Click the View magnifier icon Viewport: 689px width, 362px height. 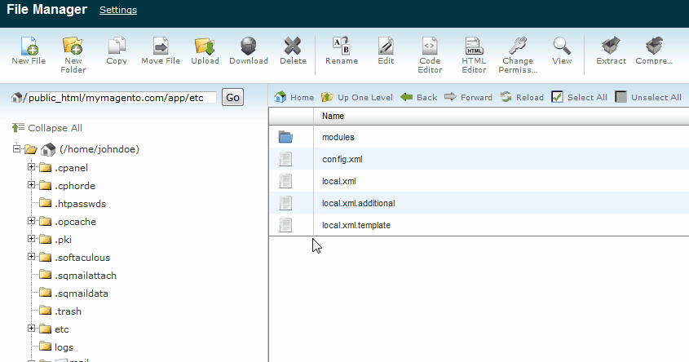(x=562, y=46)
